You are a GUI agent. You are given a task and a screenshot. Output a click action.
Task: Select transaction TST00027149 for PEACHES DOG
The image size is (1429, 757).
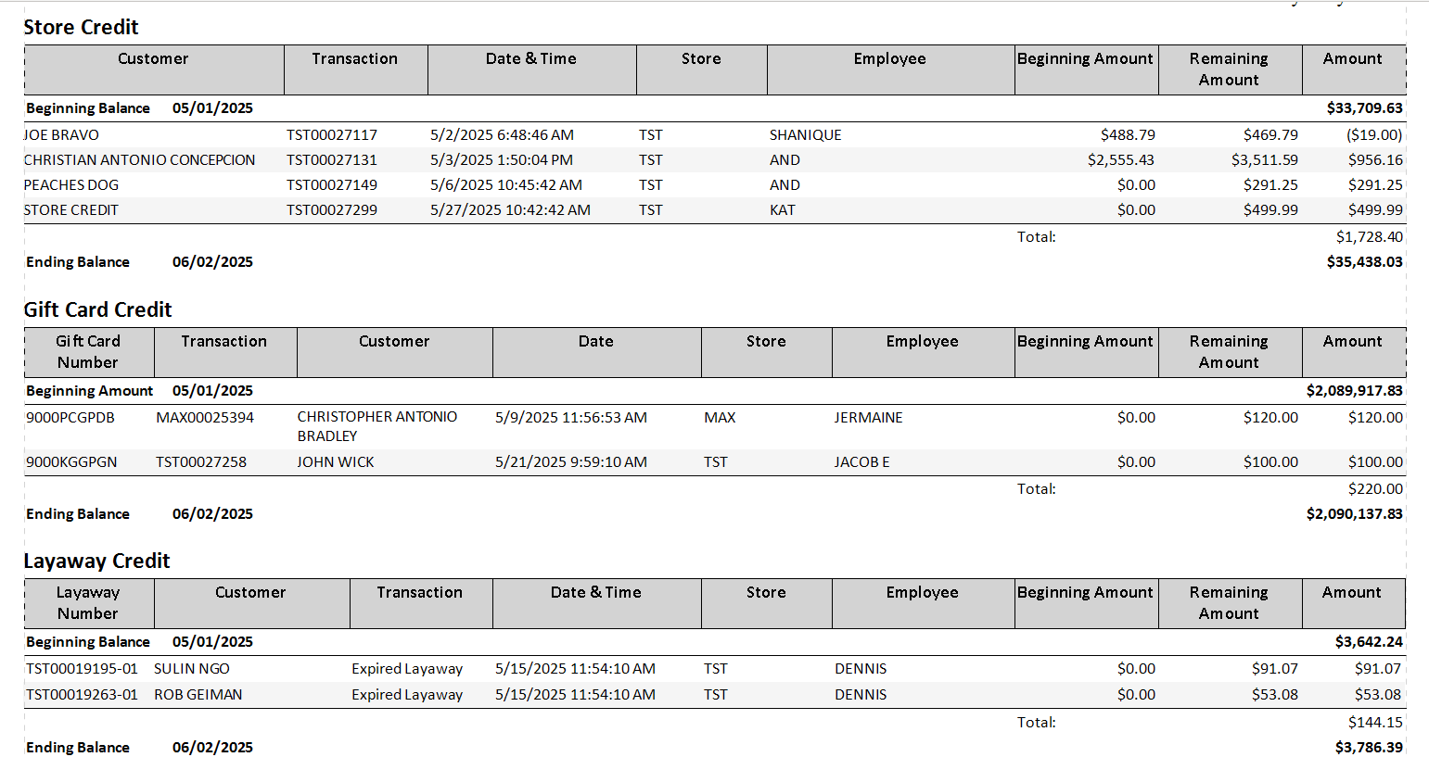(x=331, y=185)
